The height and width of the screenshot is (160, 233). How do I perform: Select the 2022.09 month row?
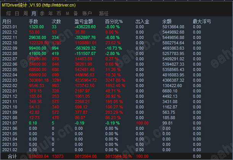[117, 48]
